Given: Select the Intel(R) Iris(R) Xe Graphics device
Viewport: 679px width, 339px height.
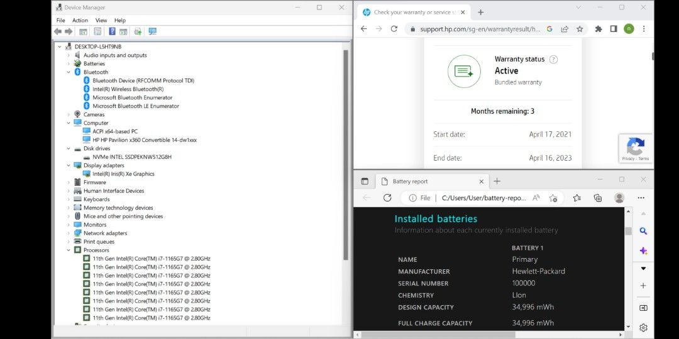Looking at the screenshot, I should (x=123, y=174).
